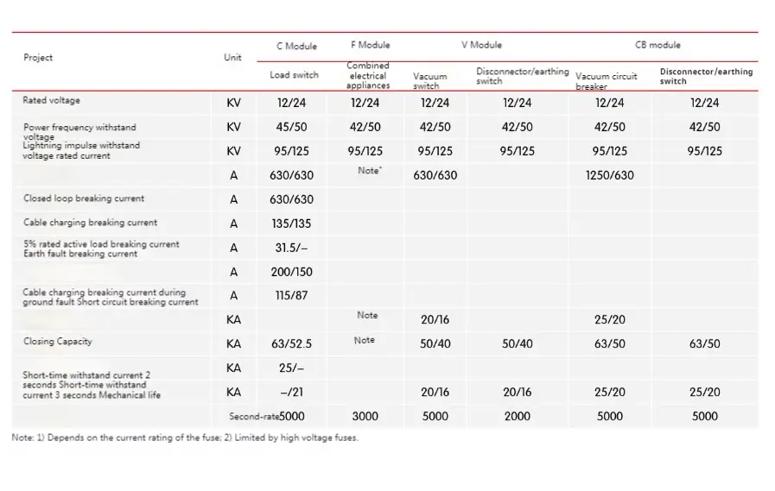Select the Vacuum circuit breaker subheader

pos(607,81)
